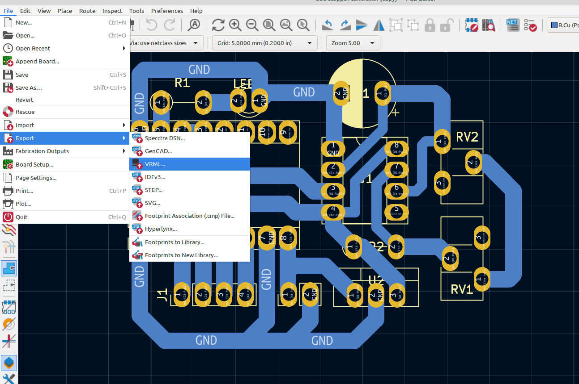
Task: Click the Update PCB from netlist (NET) icon
Action: point(513,25)
